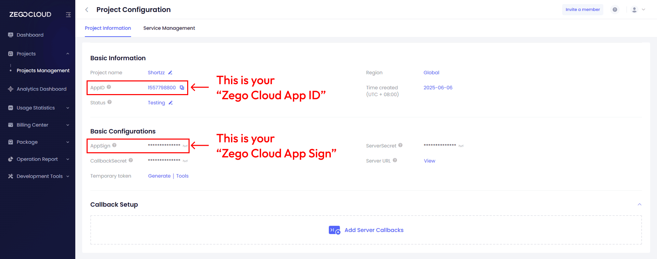The width and height of the screenshot is (657, 259).
Task: Go back with the arrow icon
Action: tap(87, 10)
